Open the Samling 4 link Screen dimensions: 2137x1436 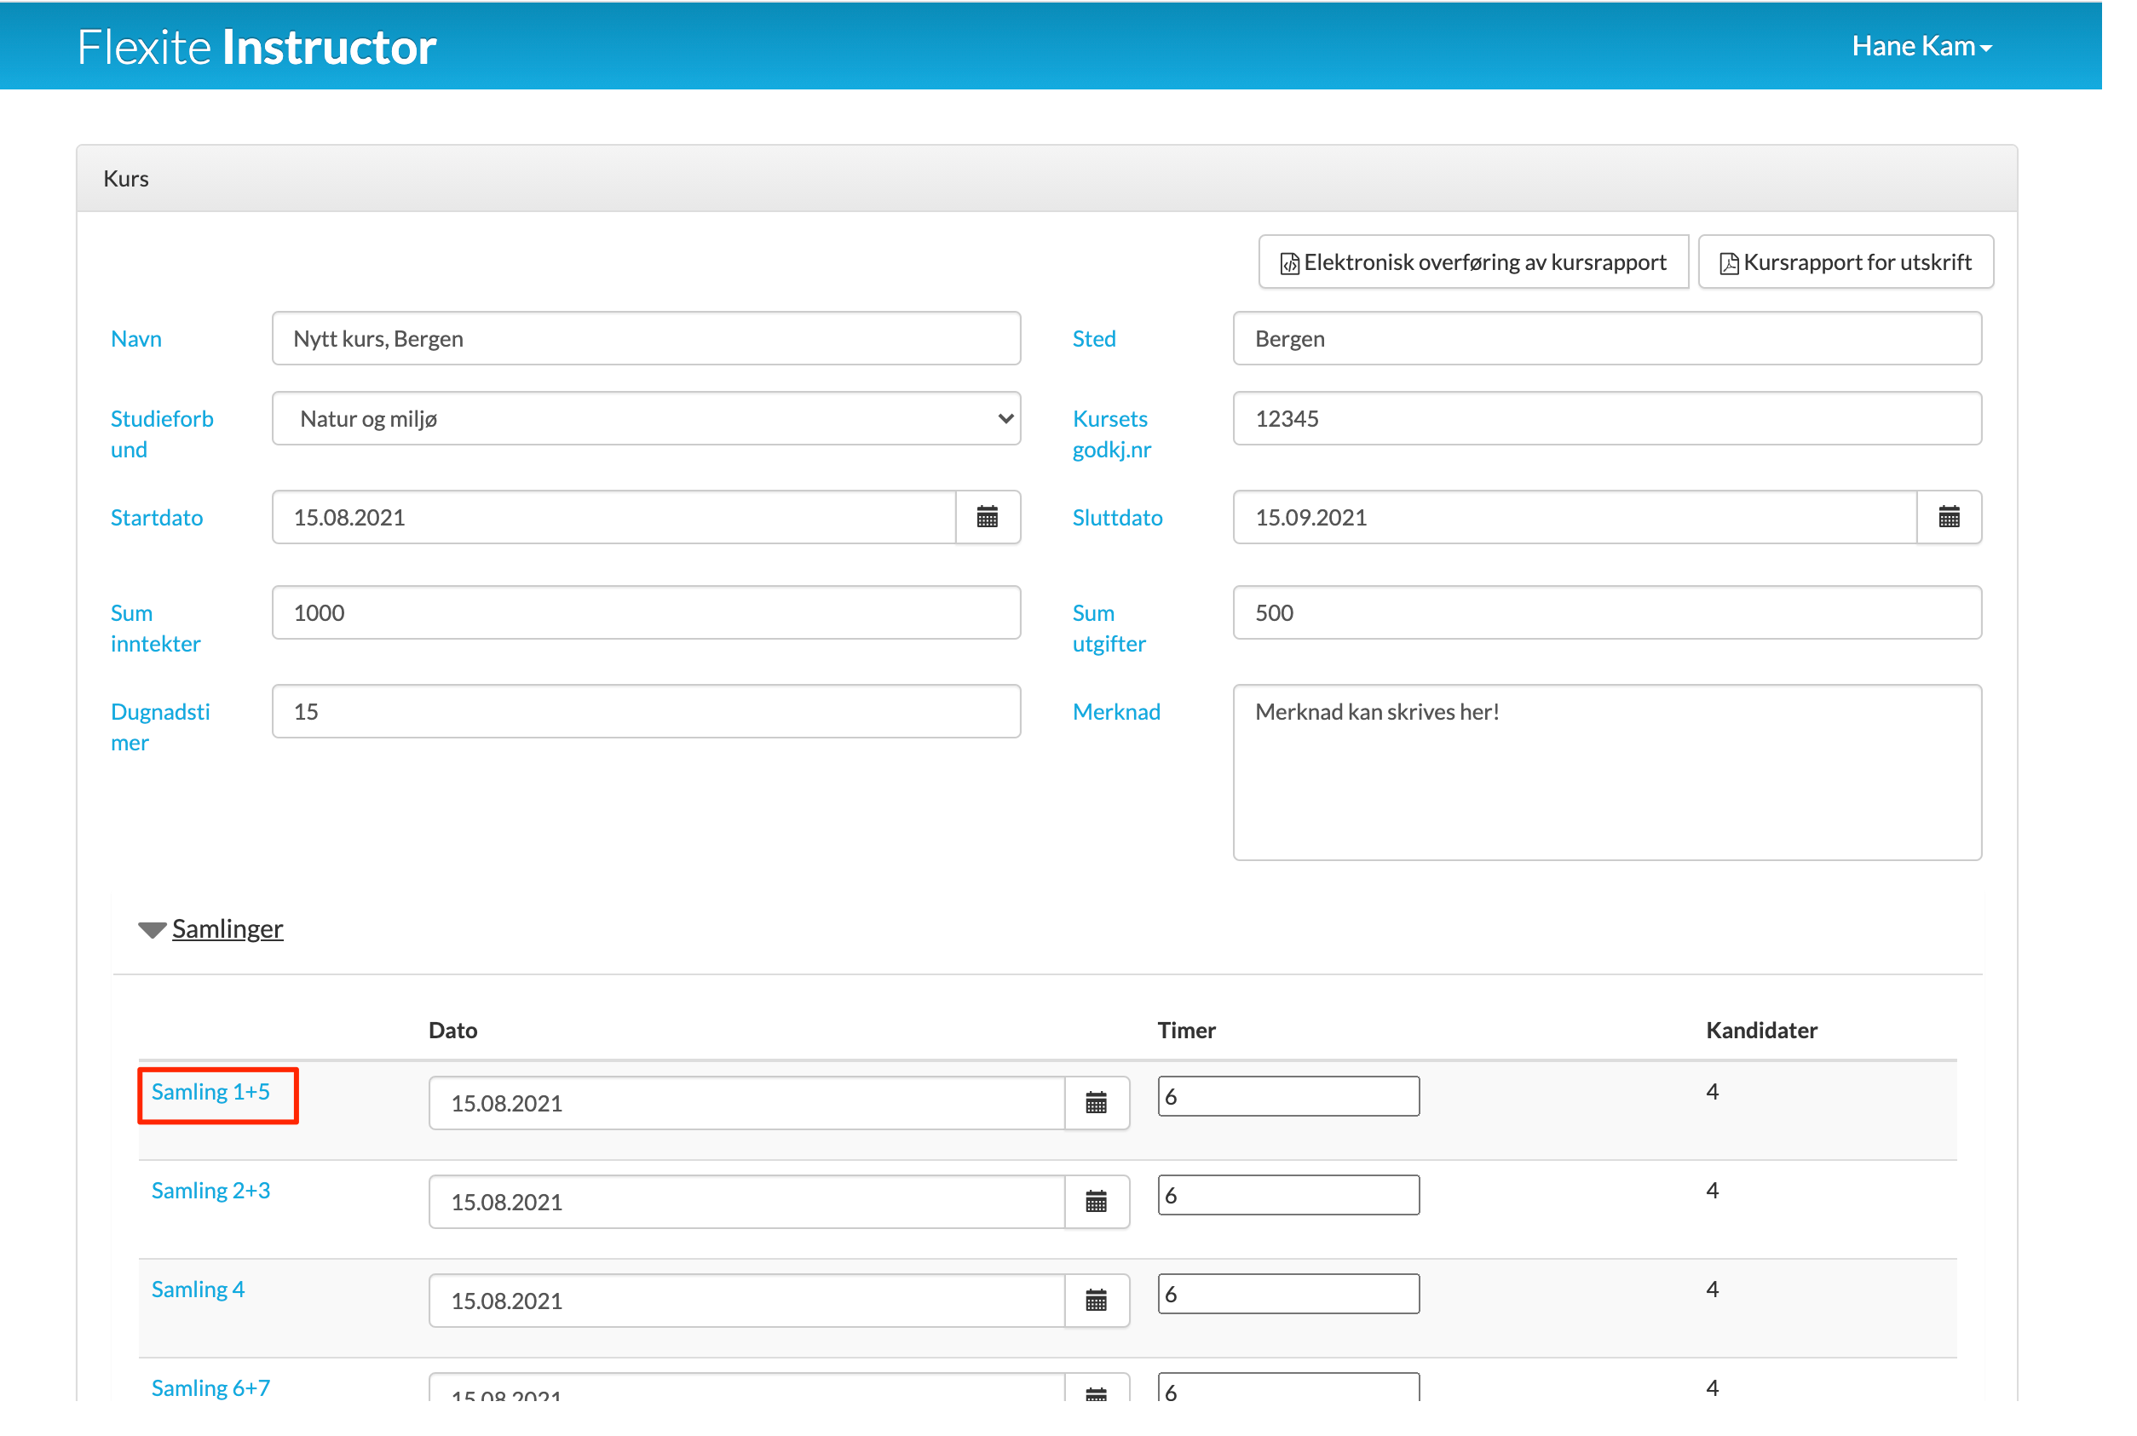click(198, 1290)
